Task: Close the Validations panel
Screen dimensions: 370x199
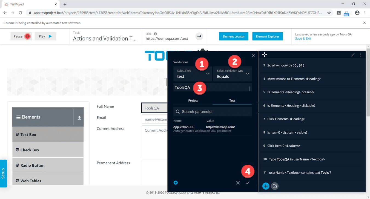Action: pos(253,56)
